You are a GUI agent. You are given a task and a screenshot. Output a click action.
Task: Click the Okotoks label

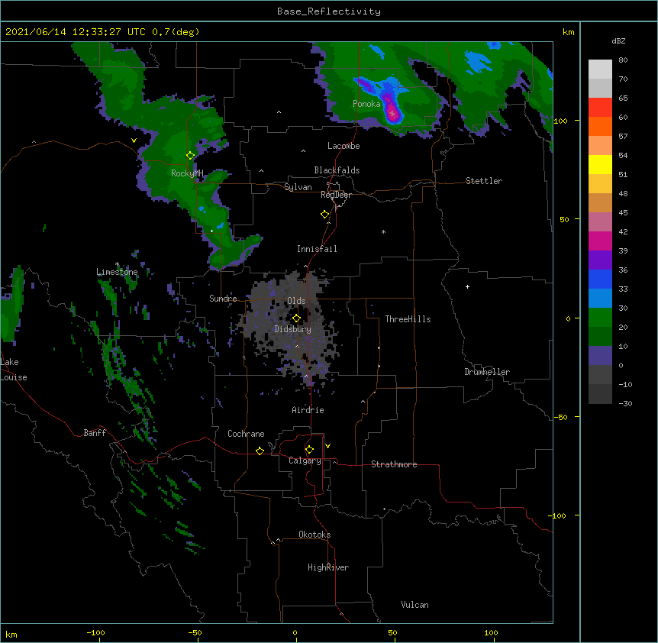pos(314,535)
